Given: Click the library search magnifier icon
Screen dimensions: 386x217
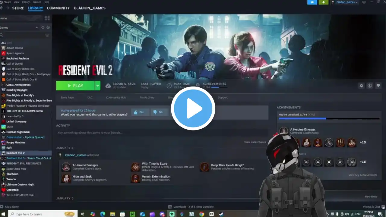Looking at the screenshot, I should click(1, 35).
